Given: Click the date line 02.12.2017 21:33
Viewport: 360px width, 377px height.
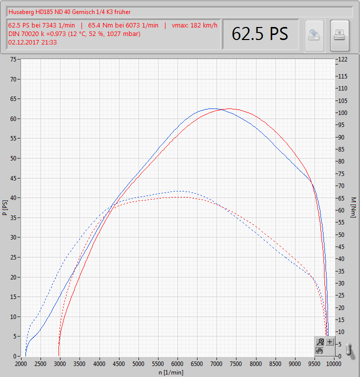Looking at the screenshot, I should tap(32, 42).
